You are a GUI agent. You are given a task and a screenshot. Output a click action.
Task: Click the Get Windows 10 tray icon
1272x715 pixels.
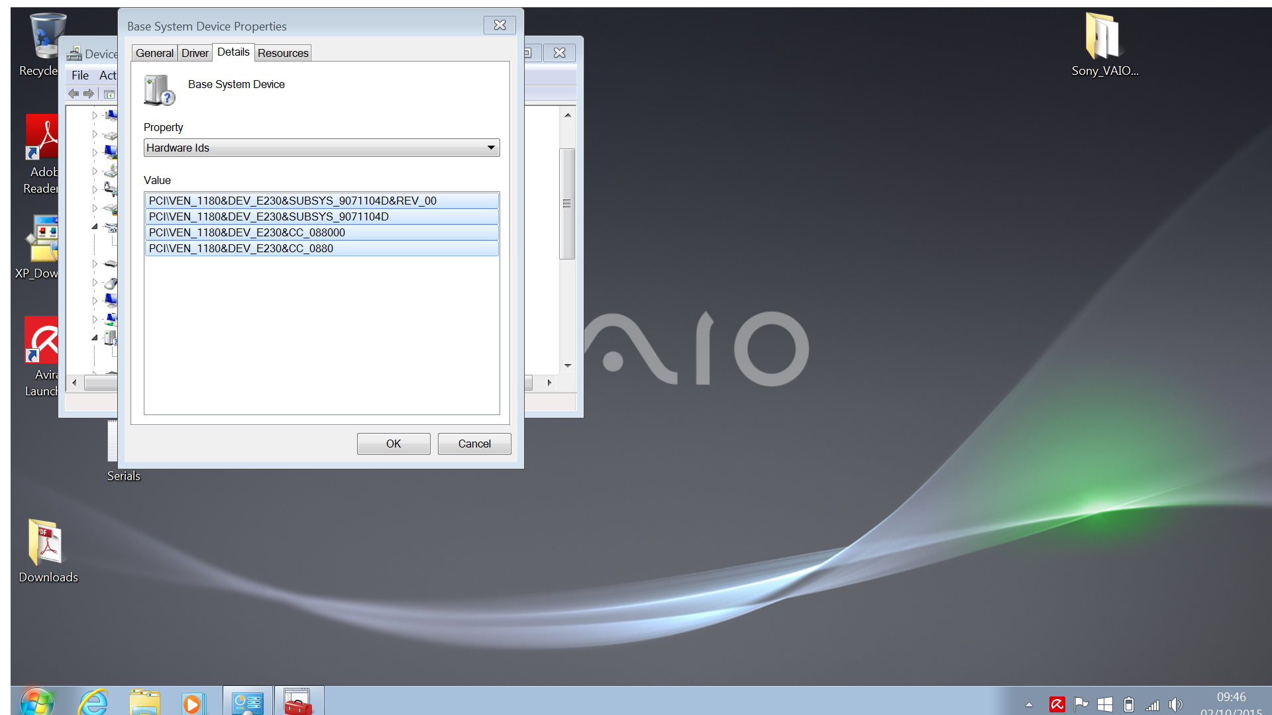(1104, 704)
